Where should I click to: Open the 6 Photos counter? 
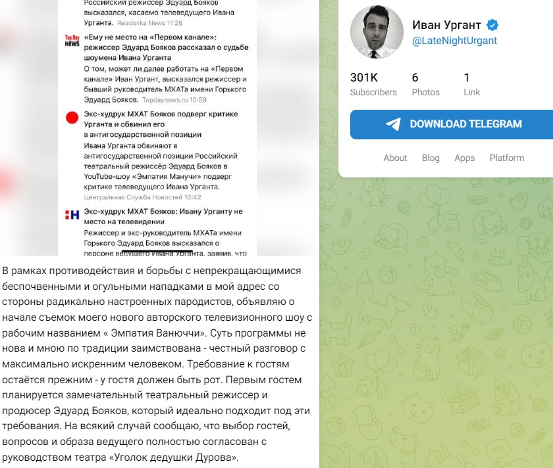(x=426, y=84)
